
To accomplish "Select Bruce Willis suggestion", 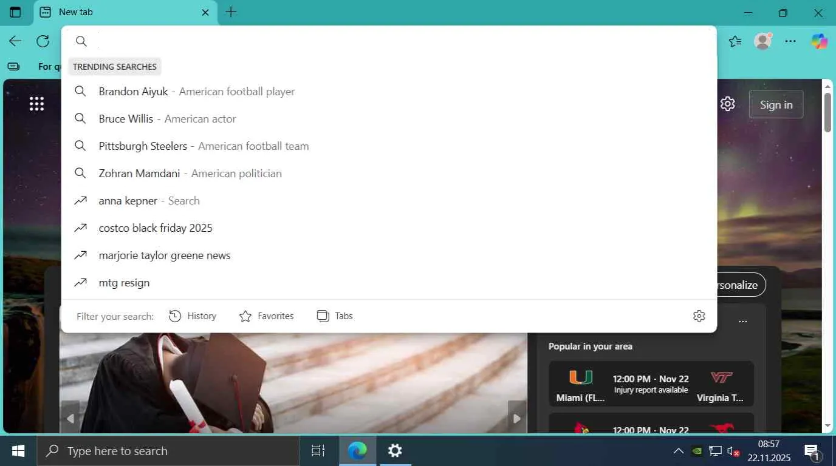I will click(389, 119).
